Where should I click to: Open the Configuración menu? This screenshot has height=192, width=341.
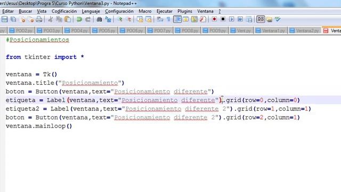point(119,11)
